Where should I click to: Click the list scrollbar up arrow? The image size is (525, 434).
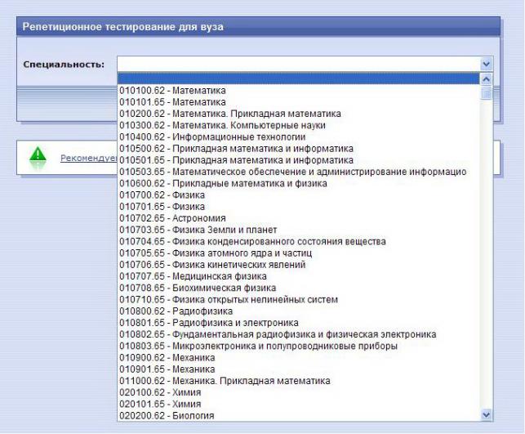(x=486, y=79)
